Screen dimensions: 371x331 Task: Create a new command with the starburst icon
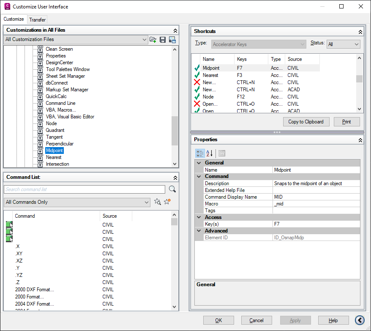[x=166, y=201]
